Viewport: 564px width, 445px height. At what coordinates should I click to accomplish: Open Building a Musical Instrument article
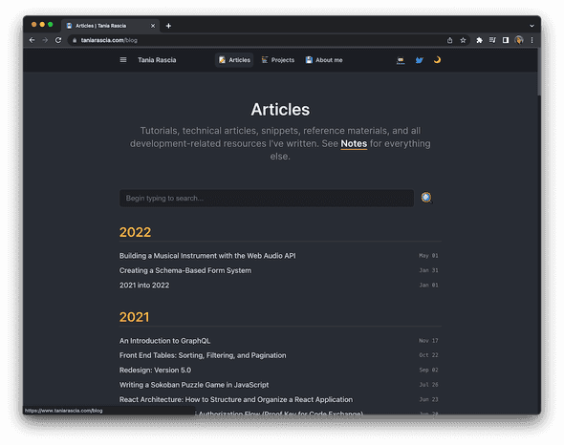tap(207, 256)
